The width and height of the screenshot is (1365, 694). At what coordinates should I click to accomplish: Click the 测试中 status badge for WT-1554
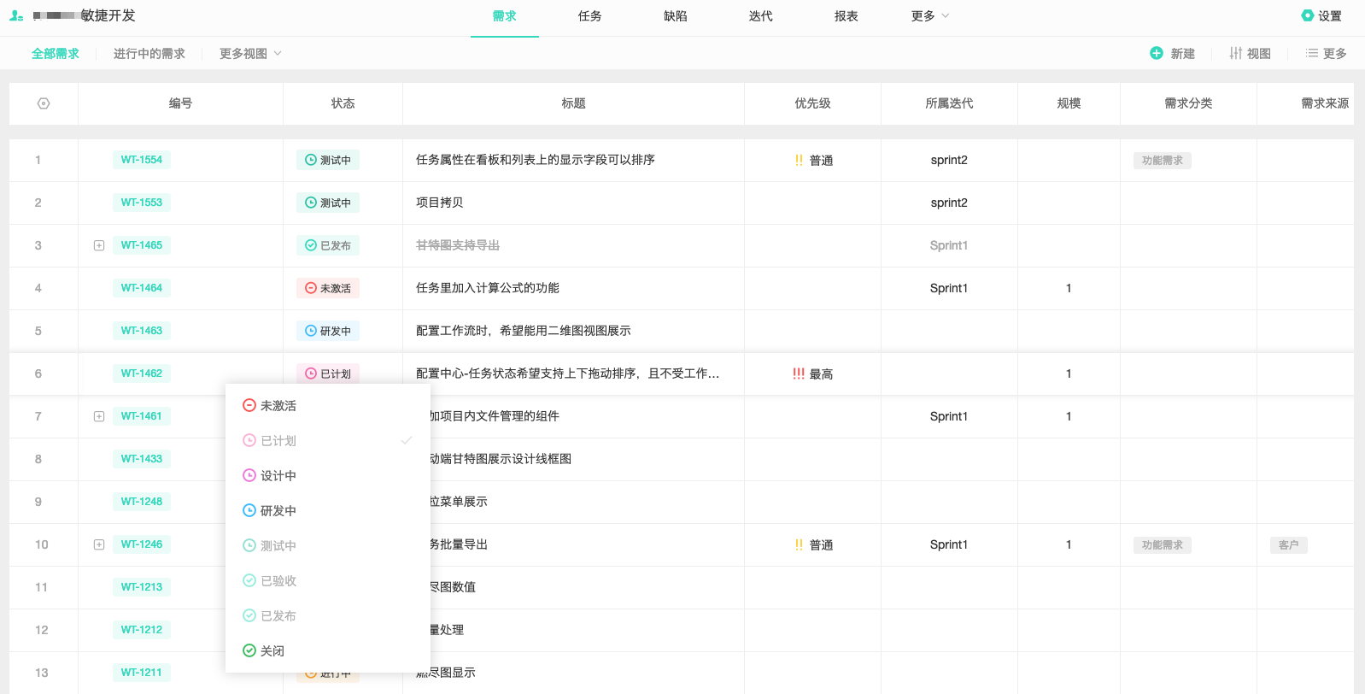[328, 160]
